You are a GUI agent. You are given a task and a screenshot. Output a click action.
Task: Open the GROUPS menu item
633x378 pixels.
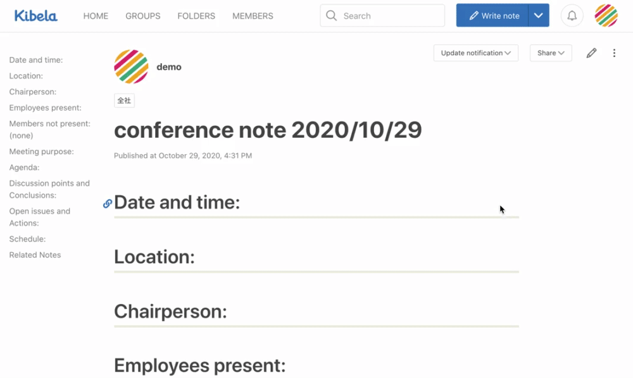(x=142, y=16)
